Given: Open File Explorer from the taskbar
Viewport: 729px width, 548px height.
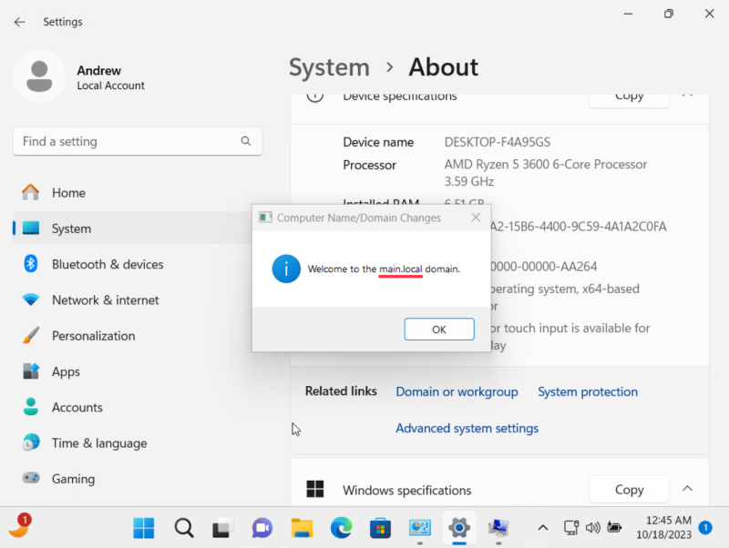Looking at the screenshot, I should (x=301, y=528).
